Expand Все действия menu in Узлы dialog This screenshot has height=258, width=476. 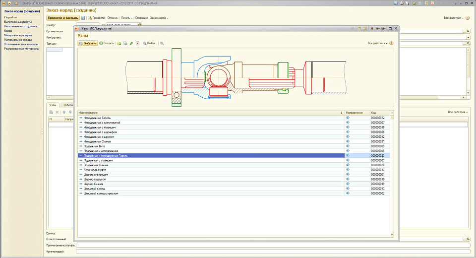click(377, 43)
